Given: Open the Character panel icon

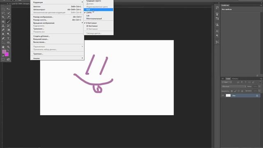Looking at the screenshot, I should click(217, 31).
